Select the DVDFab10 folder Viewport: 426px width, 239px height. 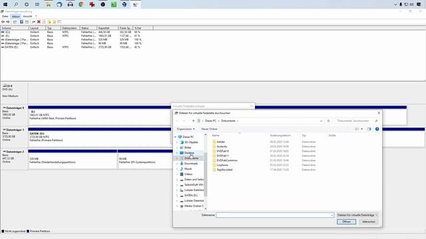[222, 151]
